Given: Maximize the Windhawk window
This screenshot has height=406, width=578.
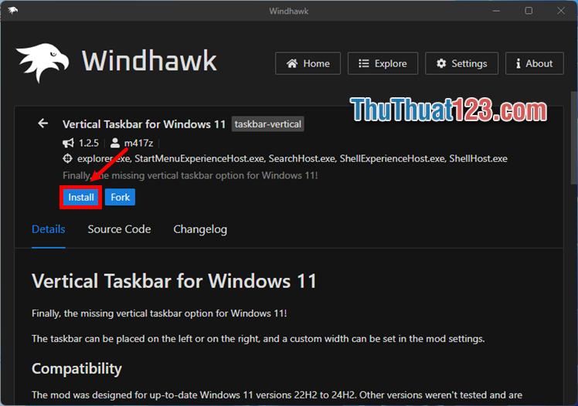Looking at the screenshot, I should (529, 11).
